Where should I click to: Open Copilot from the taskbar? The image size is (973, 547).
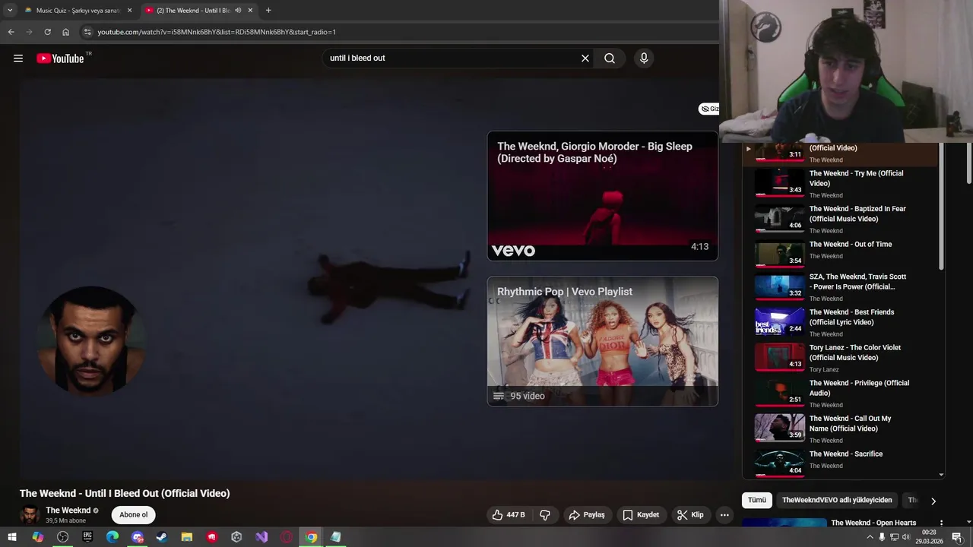pyautogui.click(x=37, y=537)
